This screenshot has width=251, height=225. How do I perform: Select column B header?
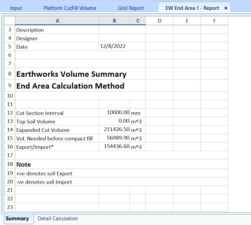click(x=114, y=21)
